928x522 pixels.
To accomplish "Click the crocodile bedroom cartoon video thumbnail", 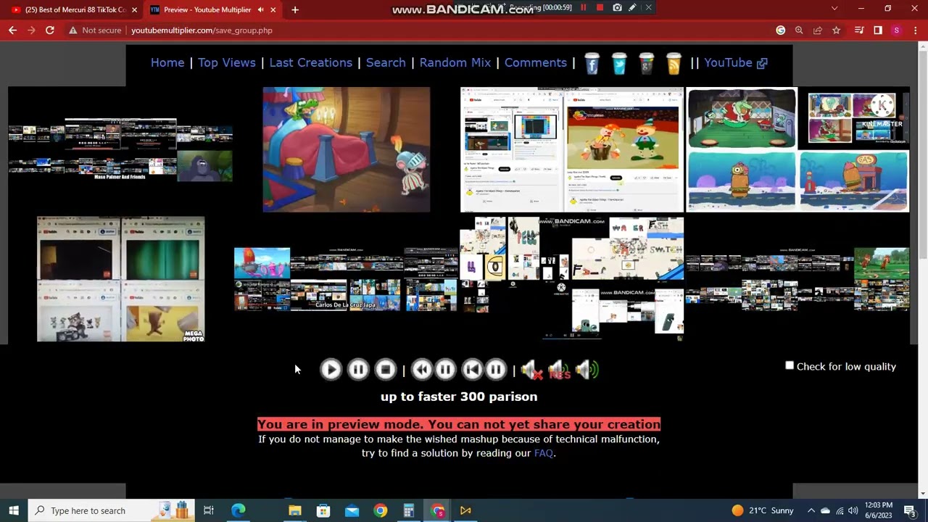I will [x=347, y=149].
